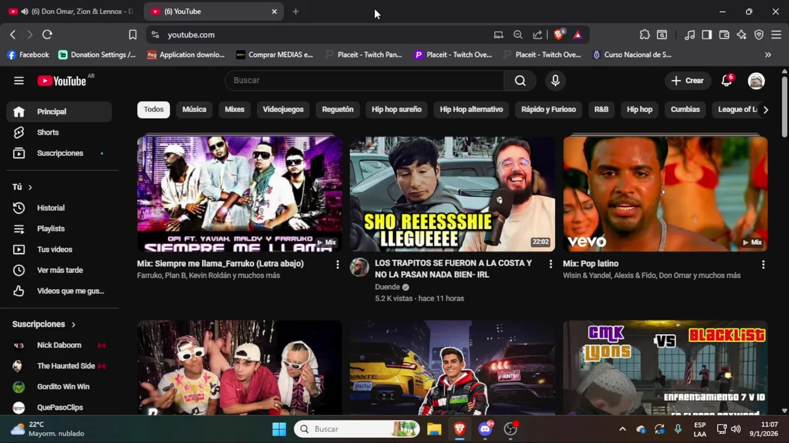Open Historial in sidebar
The height and width of the screenshot is (443, 789).
59,208
